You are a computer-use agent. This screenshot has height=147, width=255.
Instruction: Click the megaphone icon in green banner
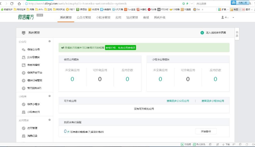point(63,48)
